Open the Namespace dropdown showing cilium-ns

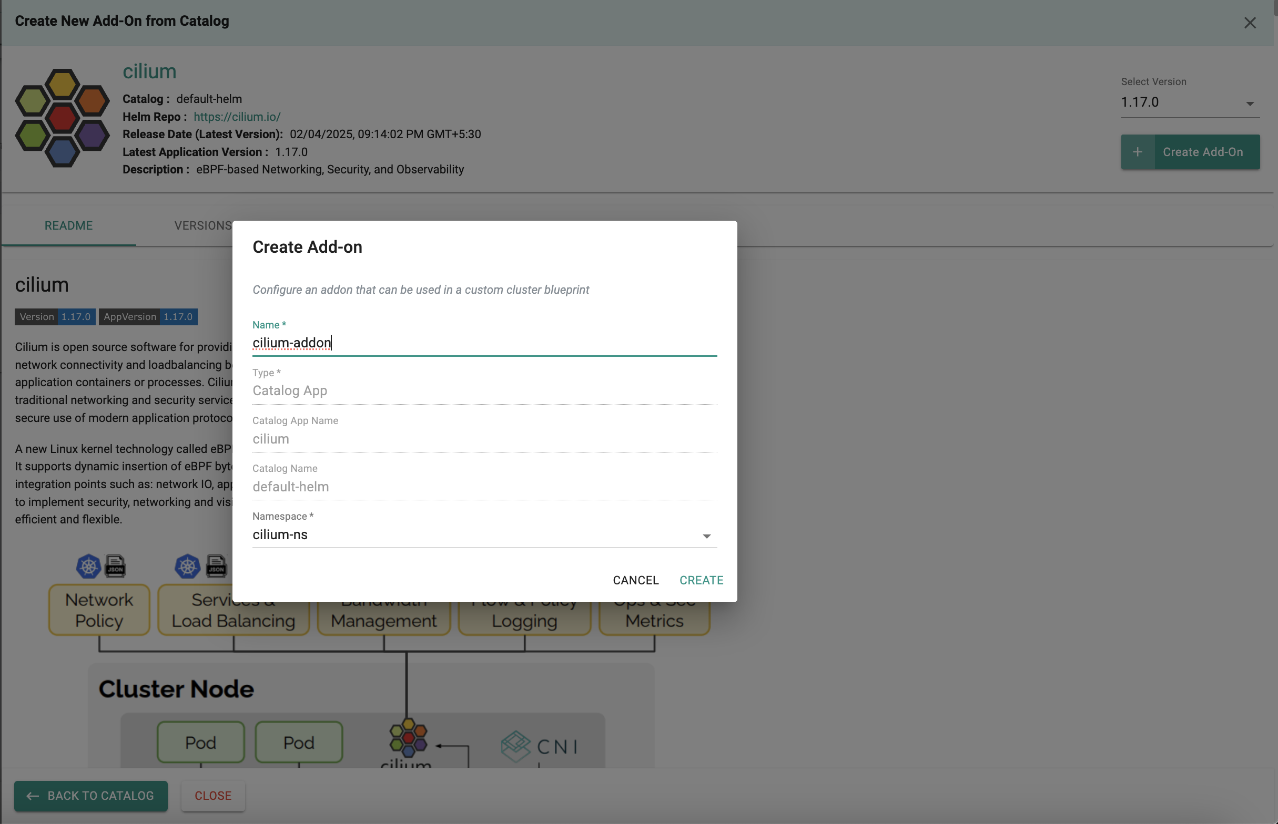click(484, 534)
